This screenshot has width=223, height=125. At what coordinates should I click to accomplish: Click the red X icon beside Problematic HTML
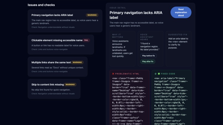(113, 74)
